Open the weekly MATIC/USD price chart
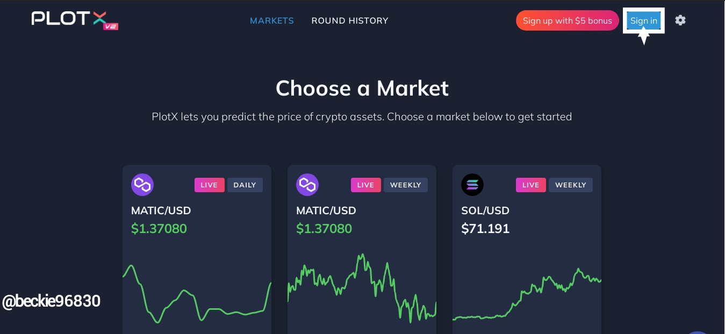The width and height of the screenshot is (725, 334). (362, 288)
